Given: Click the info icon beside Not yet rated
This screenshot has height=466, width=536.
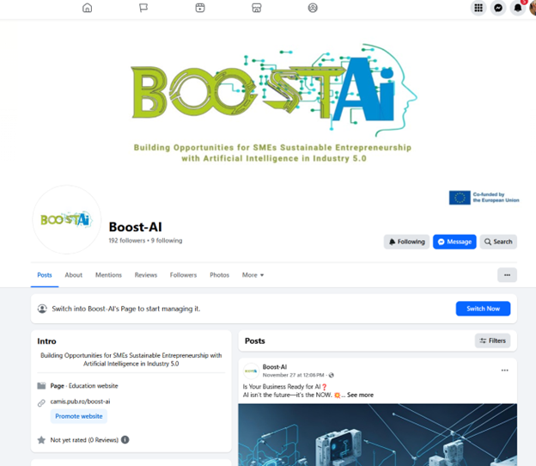Looking at the screenshot, I should click(x=125, y=439).
